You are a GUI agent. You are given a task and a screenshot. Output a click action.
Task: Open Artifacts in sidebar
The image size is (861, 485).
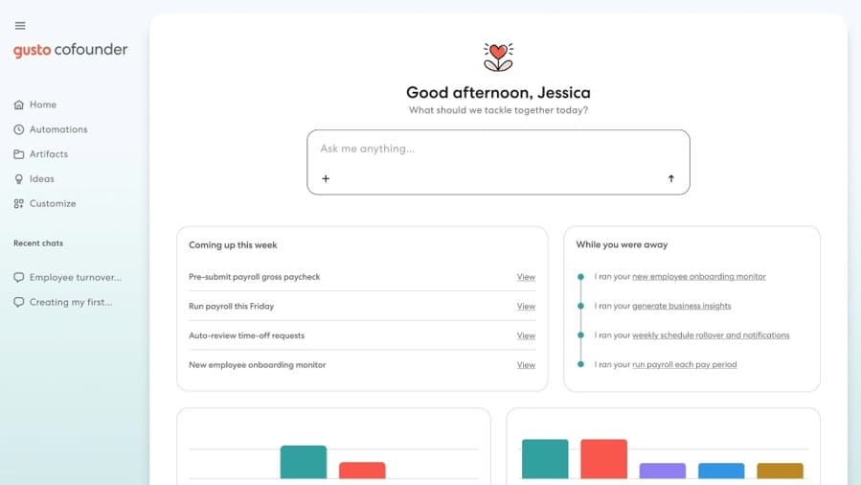49,154
